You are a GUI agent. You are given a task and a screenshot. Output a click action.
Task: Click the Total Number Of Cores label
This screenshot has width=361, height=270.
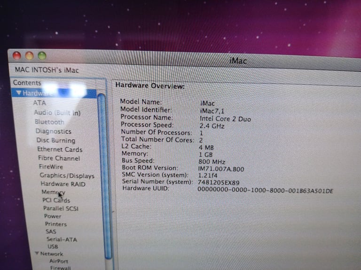157,139
